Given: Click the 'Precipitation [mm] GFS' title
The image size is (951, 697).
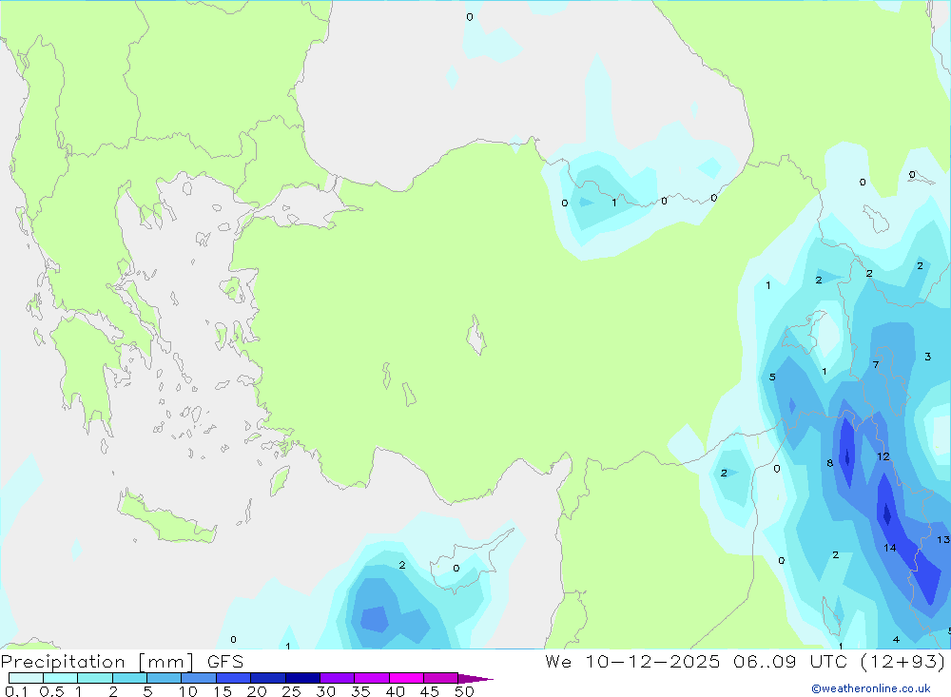Looking at the screenshot, I should (x=122, y=662).
